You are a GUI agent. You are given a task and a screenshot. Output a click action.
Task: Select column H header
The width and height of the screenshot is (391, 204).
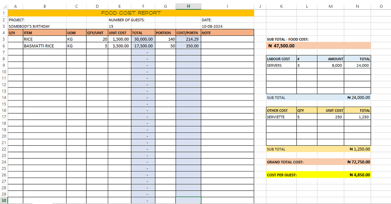(x=188, y=7)
